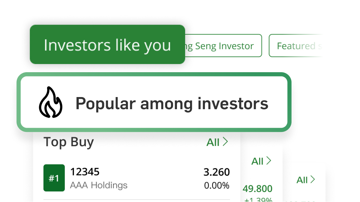This screenshot has width=360, height=202.
Task: Open the AAA Holdings company name
Action: tap(99, 185)
